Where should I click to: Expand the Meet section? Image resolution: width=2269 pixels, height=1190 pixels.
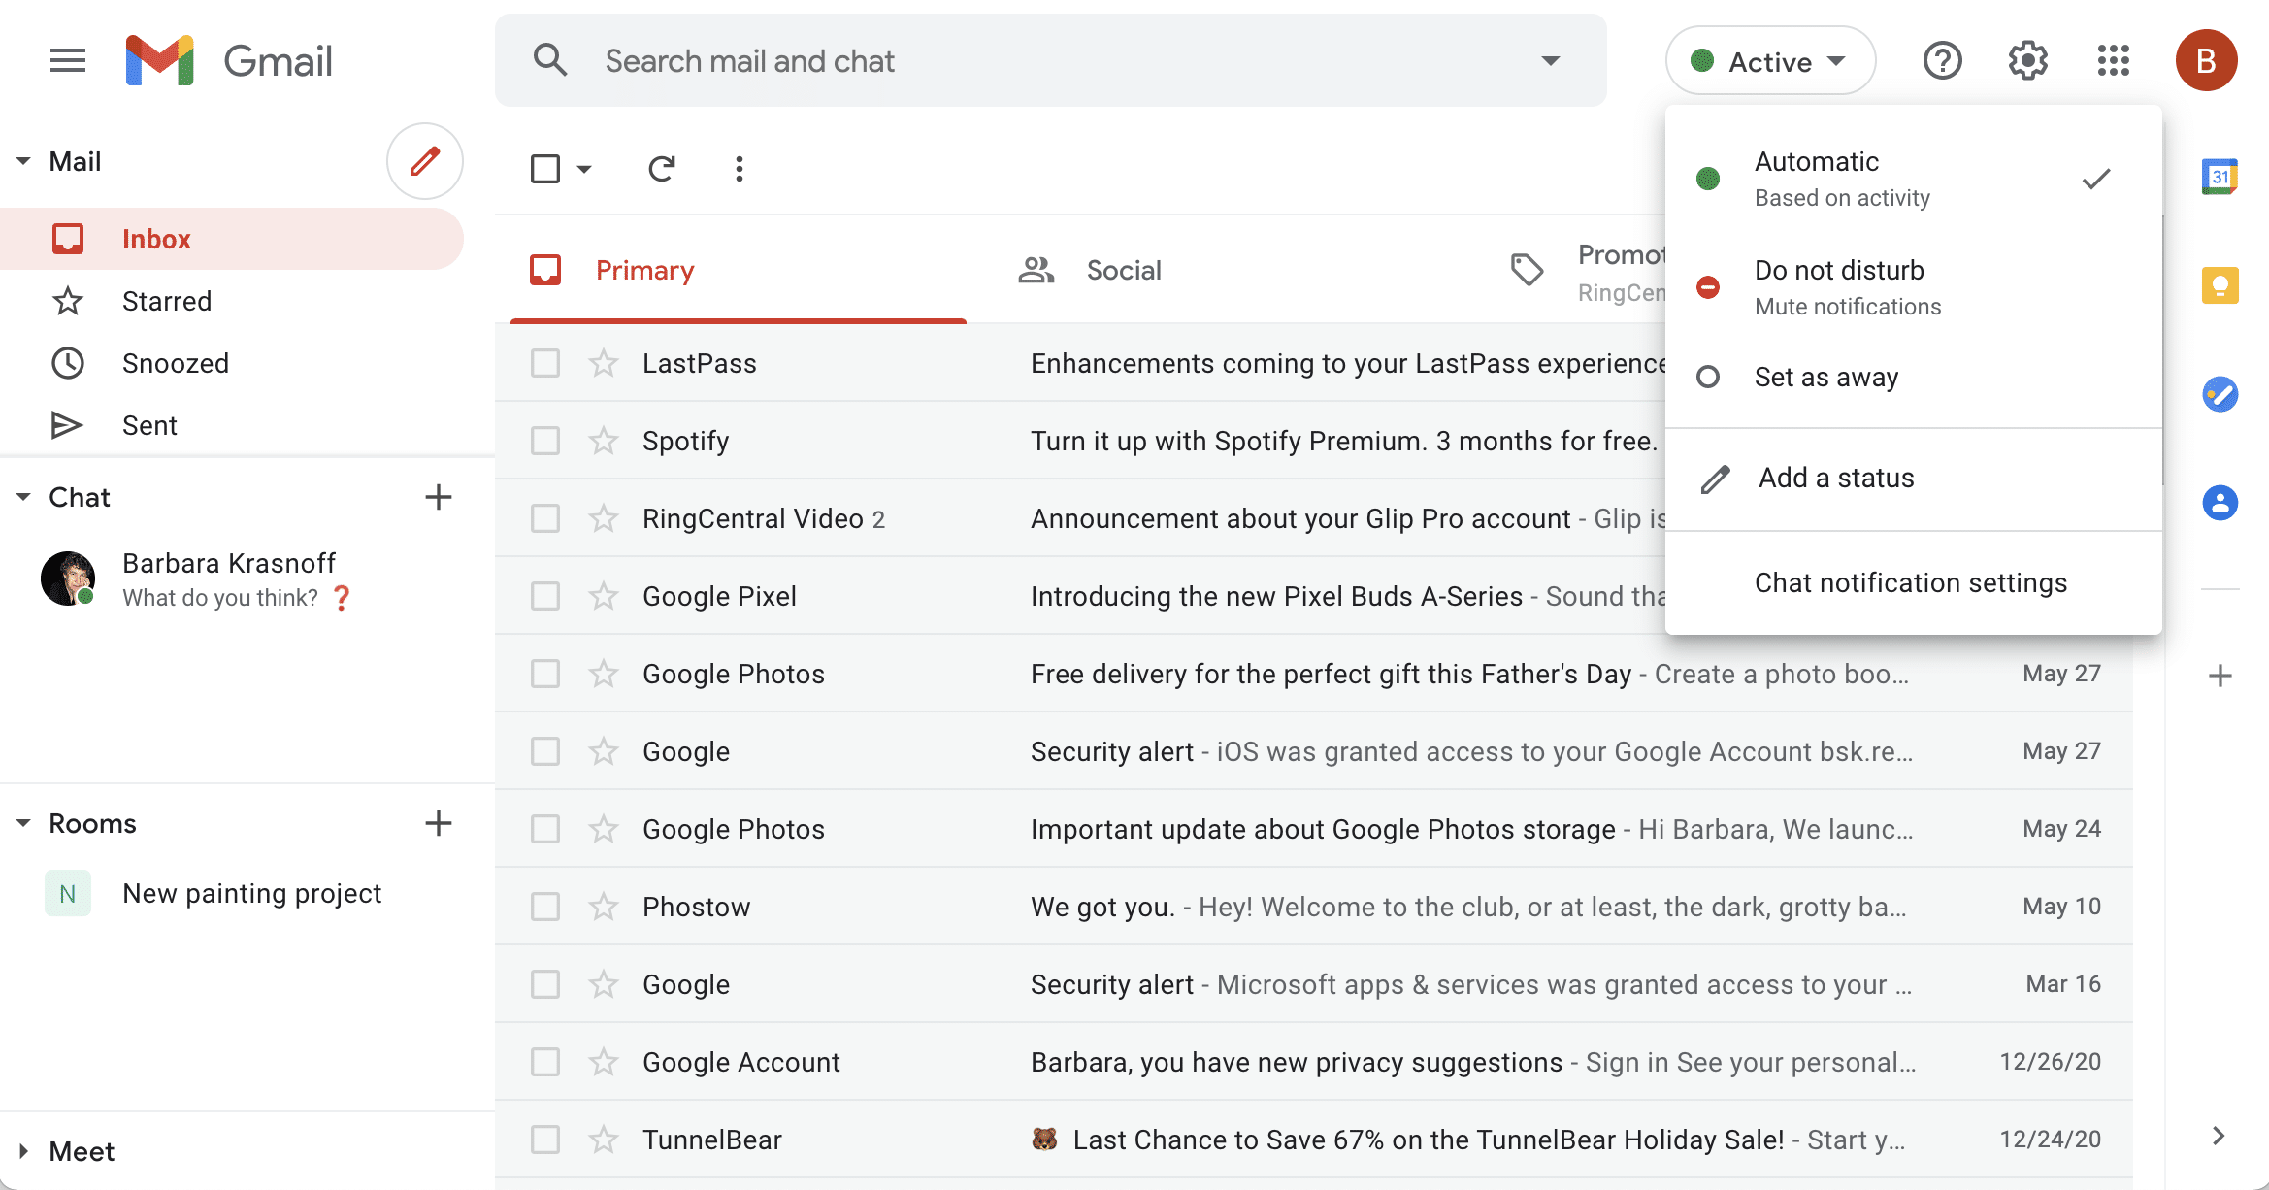point(24,1151)
